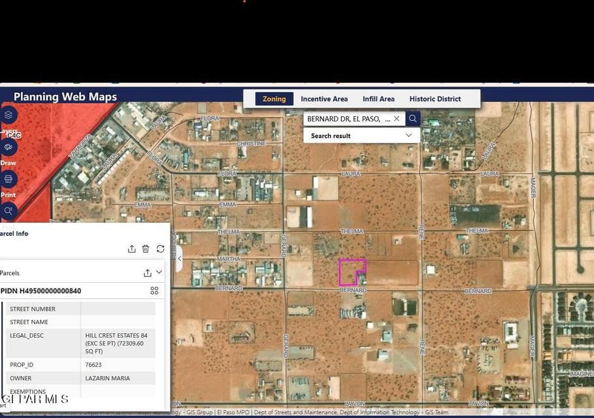Open the Zoning tab

(x=273, y=99)
